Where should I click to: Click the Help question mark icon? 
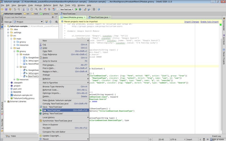[99, 9]
